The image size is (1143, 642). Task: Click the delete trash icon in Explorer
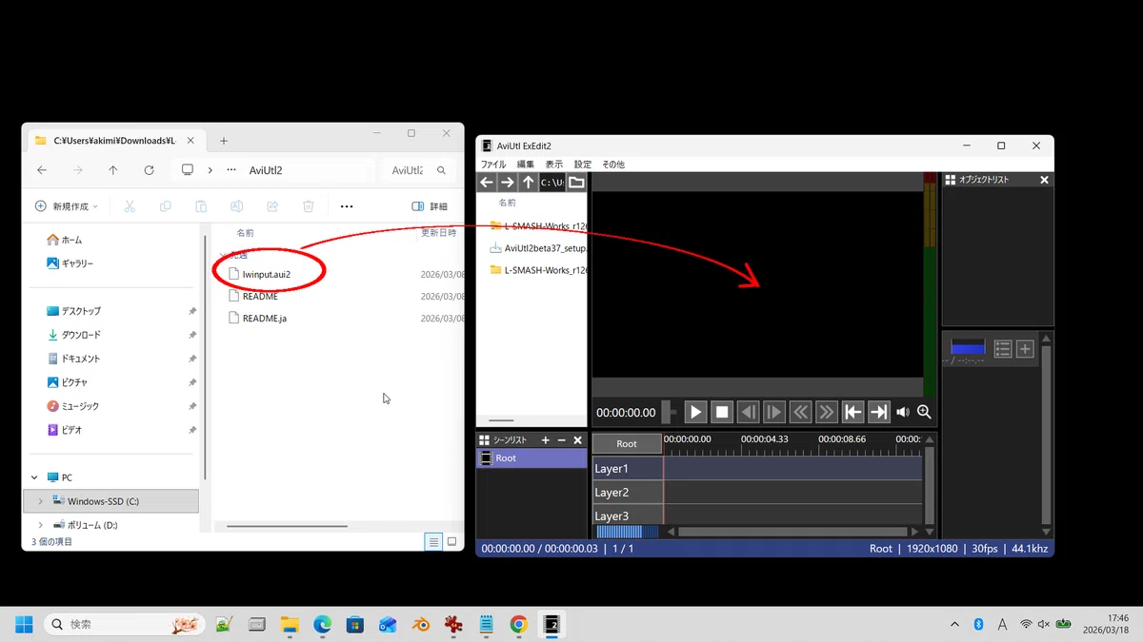(309, 206)
